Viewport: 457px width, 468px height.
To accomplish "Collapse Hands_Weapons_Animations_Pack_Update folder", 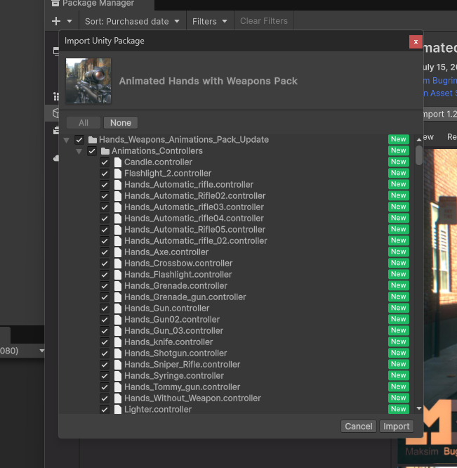I will (x=67, y=140).
